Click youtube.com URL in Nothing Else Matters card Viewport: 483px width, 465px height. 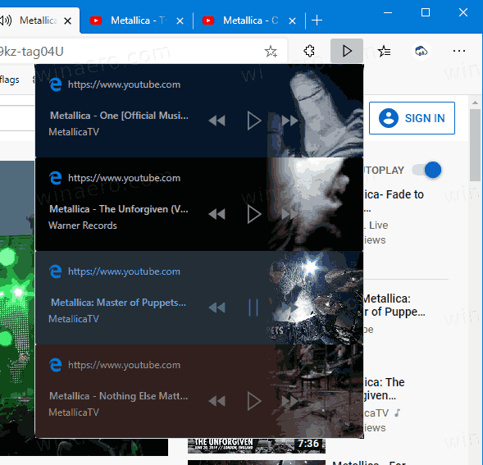[x=124, y=365]
